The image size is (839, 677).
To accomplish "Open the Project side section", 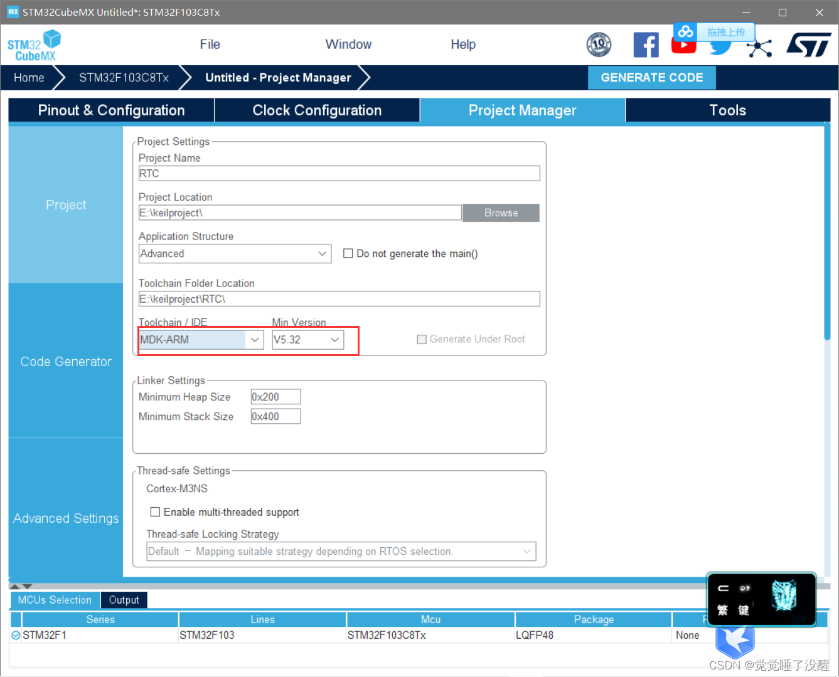I will [66, 205].
